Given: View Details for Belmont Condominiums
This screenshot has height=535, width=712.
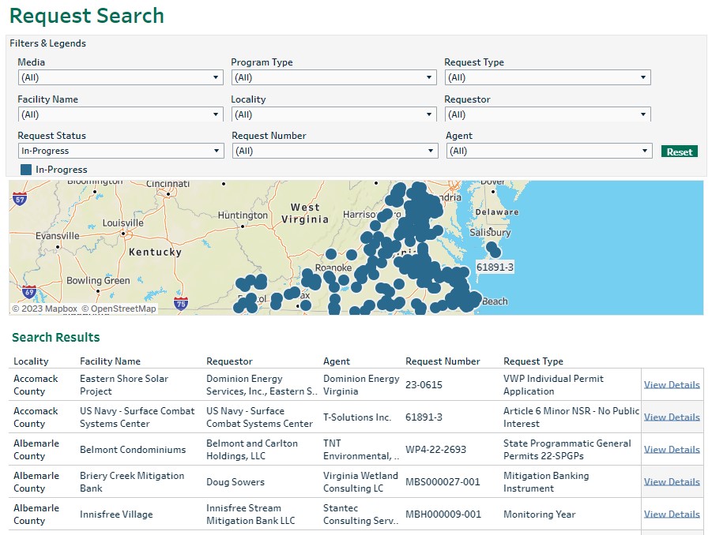Looking at the screenshot, I should pos(672,449).
